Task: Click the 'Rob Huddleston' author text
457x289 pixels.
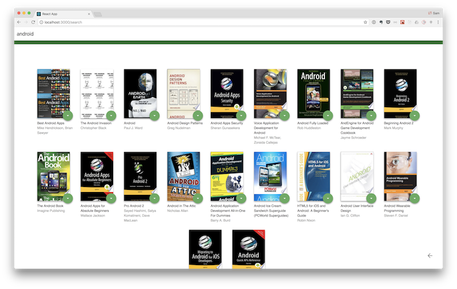Action: tap(309, 128)
